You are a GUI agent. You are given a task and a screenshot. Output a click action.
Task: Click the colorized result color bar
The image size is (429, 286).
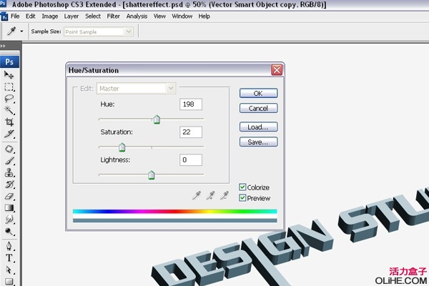175,220
